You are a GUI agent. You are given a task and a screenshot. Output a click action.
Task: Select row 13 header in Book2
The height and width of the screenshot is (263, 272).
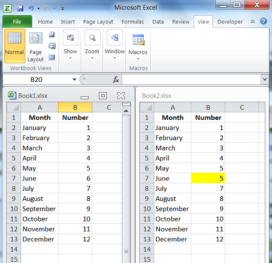point(147,239)
